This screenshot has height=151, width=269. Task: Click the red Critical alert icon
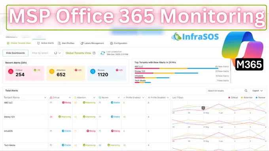pos(11,71)
